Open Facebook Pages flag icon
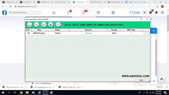The width and height of the screenshot is (169, 95). (69, 12)
